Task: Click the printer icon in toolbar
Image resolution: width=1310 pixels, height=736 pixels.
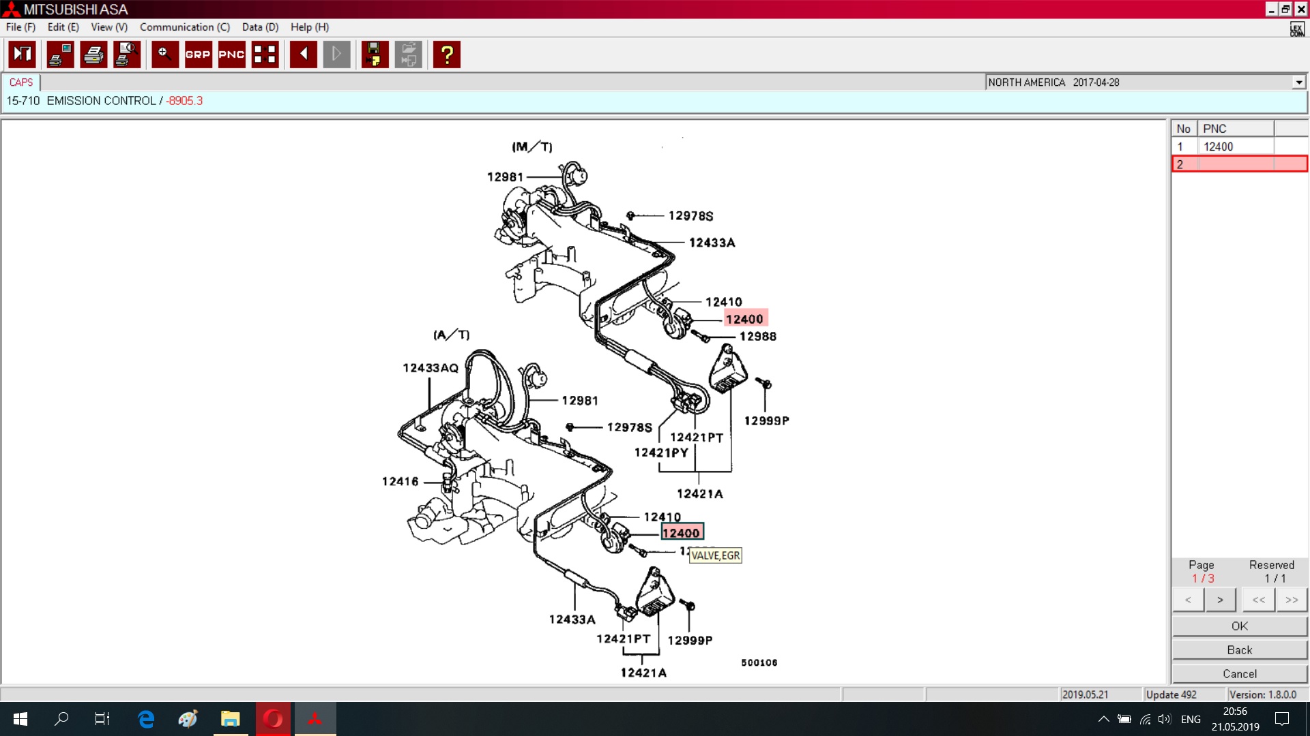Action: coord(93,55)
